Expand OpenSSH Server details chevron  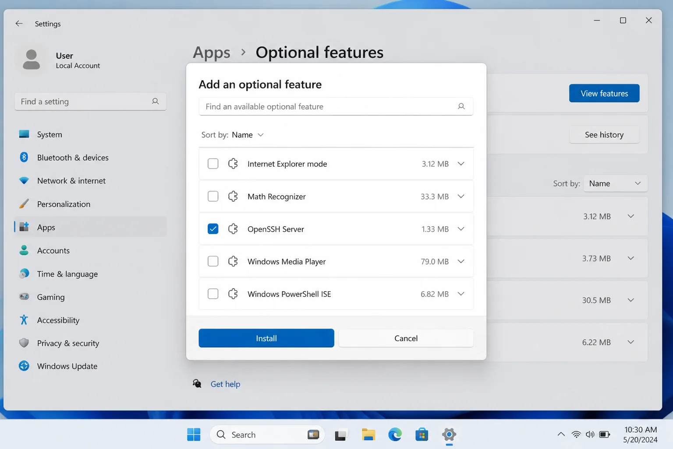461,229
